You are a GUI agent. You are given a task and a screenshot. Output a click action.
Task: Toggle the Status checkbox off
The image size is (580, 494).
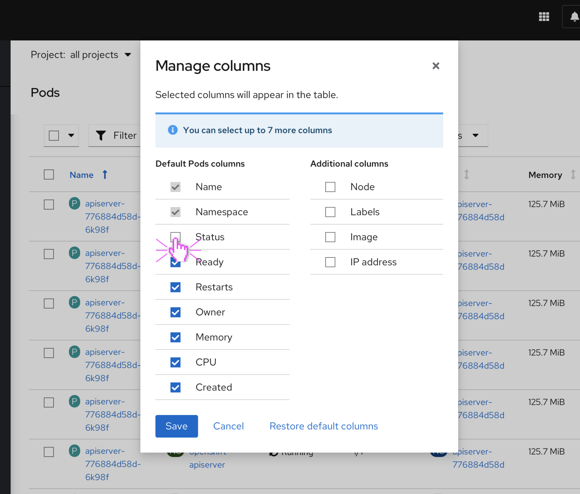175,236
